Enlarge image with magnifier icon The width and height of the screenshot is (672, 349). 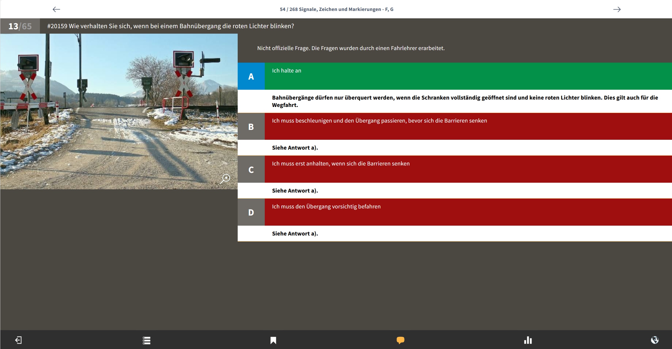tap(225, 179)
